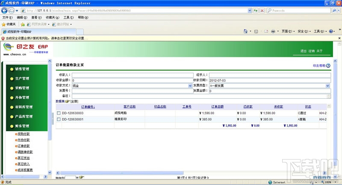Click the 退出 link in header
The width and height of the screenshot is (342, 185).
pyautogui.click(x=303, y=51)
